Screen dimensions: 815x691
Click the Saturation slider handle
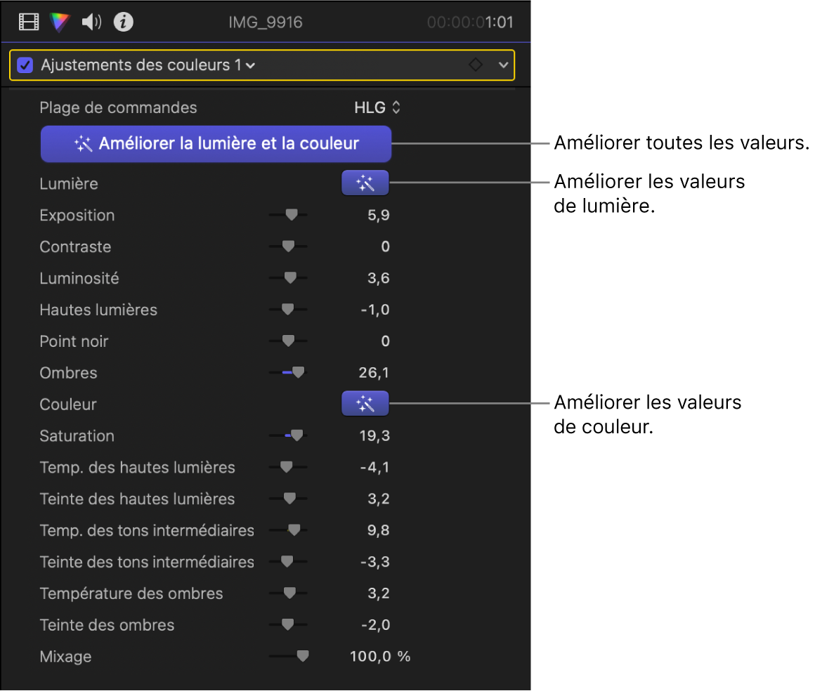click(x=296, y=436)
